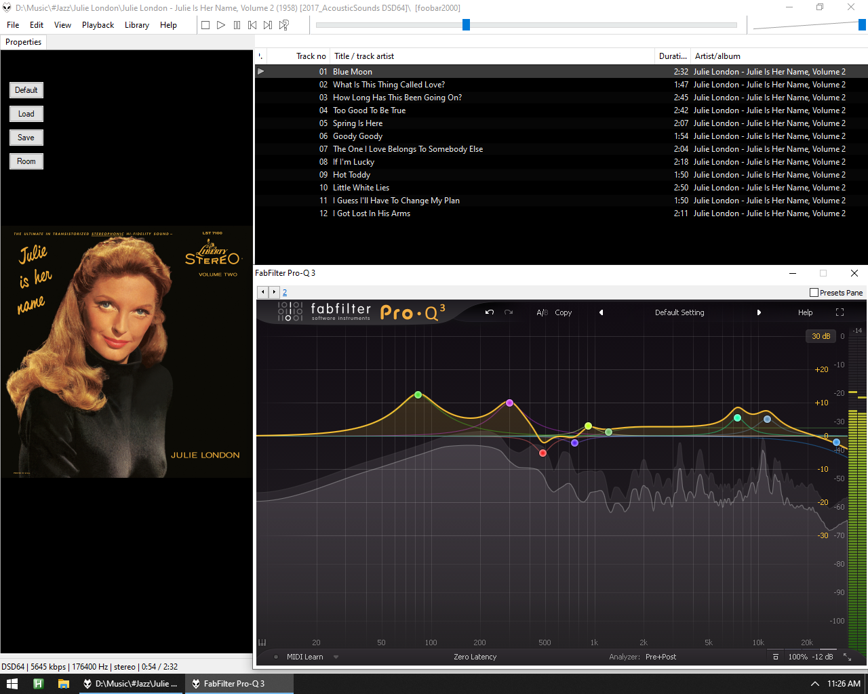Select the yellow EQ band node near 900 Hz
This screenshot has width=868, height=694.
(x=589, y=426)
